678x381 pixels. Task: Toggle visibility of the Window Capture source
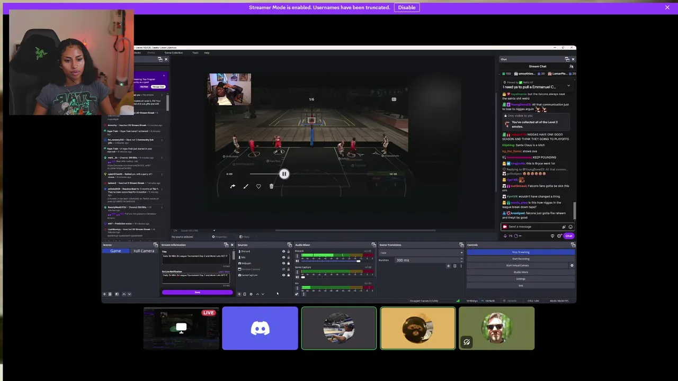click(x=284, y=269)
